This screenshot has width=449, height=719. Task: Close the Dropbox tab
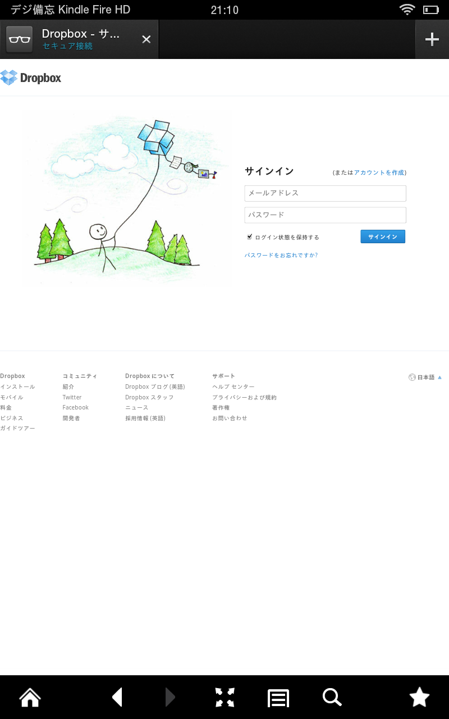[146, 39]
